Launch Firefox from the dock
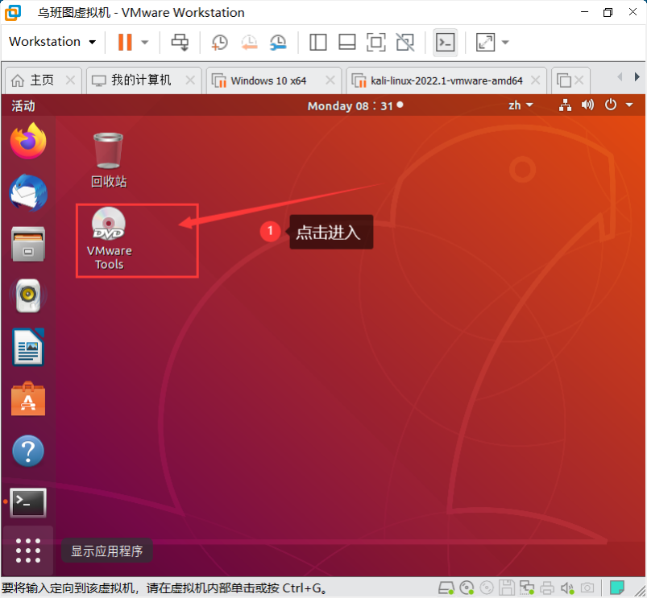Screen dimensions: 647x598 coord(28,141)
